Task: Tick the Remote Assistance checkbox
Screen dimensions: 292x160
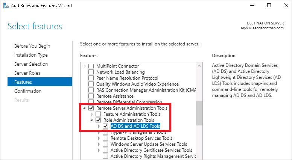Action: pyautogui.click(x=91, y=96)
